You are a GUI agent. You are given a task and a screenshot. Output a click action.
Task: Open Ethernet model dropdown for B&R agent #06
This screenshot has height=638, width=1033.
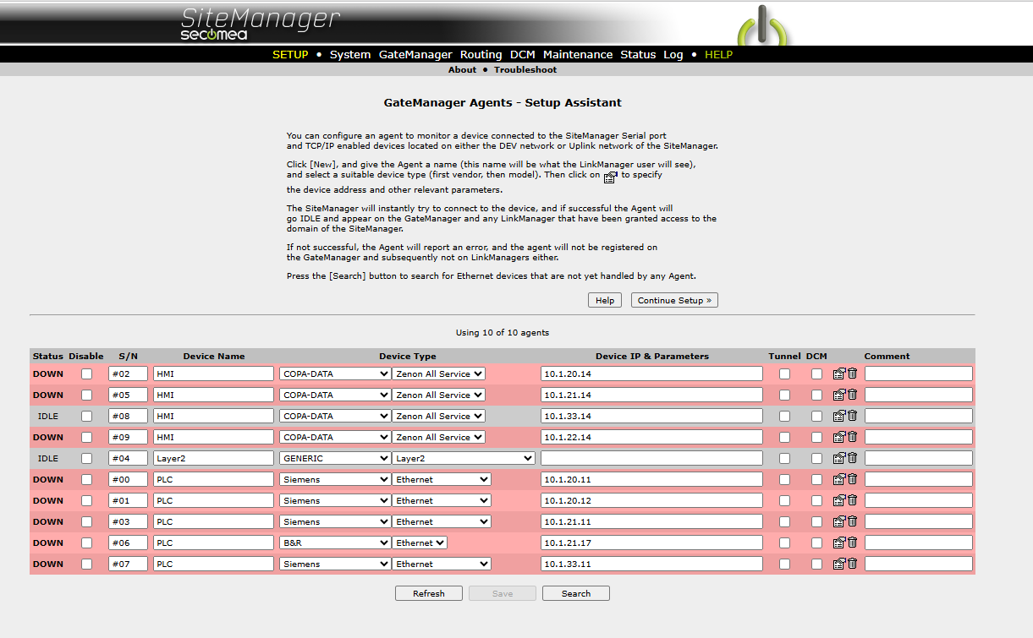(420, 543)
